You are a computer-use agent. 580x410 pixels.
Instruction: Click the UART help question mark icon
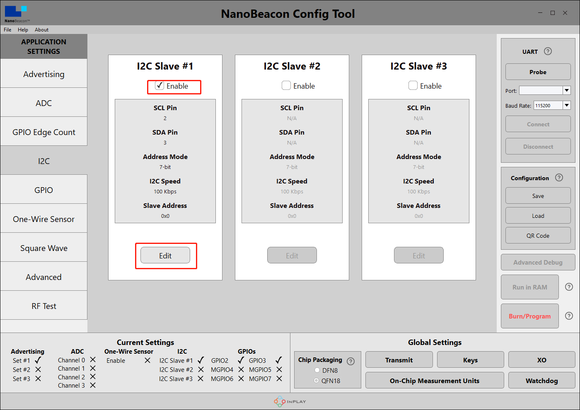548,51
